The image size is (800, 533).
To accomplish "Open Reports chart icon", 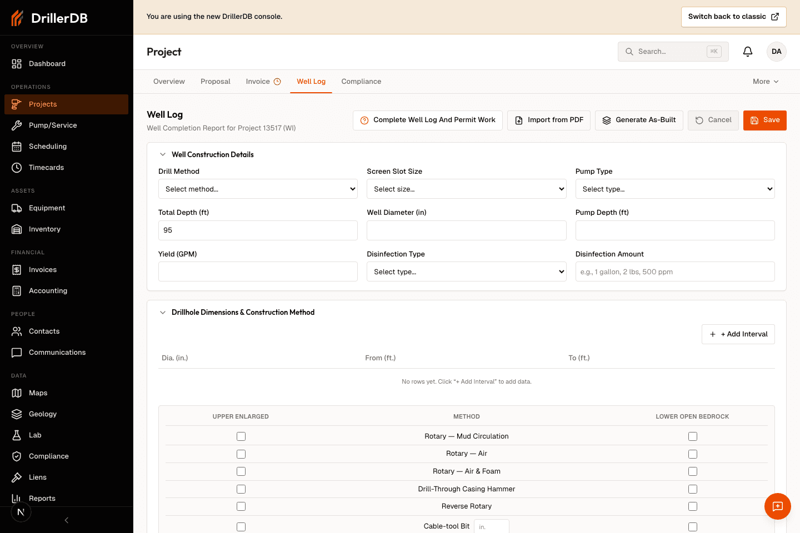I will tap(17, 499).
